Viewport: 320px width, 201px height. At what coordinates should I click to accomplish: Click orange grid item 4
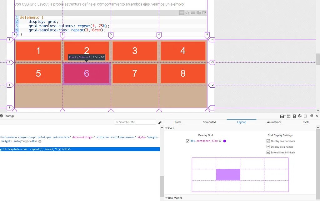point(183,51)
